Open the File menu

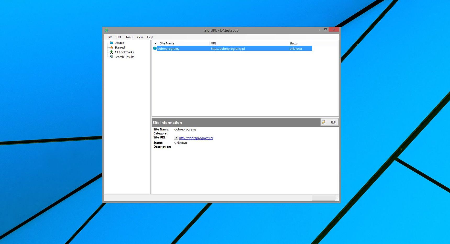point(110,37)
